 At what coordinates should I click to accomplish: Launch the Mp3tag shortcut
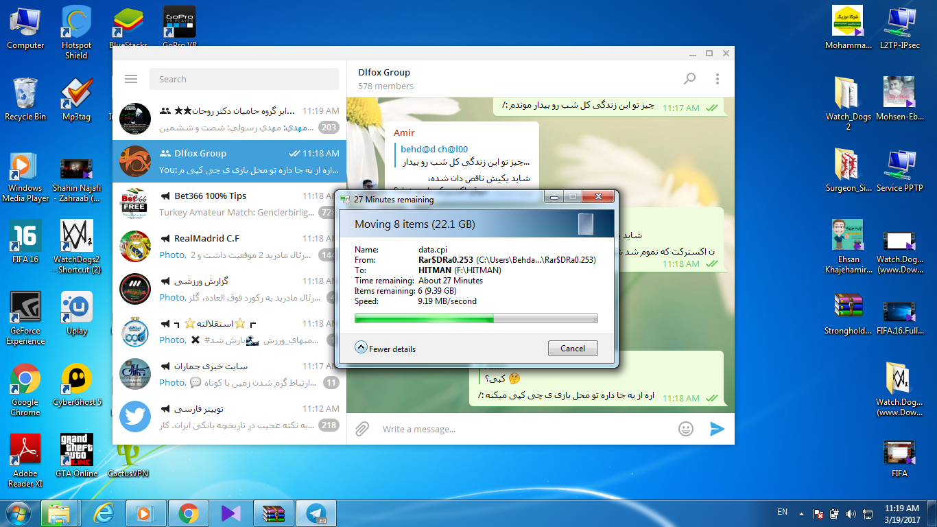[x=76, y=99]
